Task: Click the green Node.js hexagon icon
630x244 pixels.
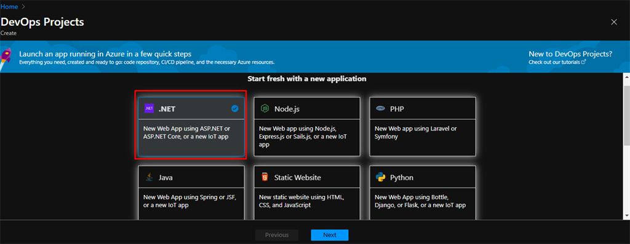Action: [265, 109]
